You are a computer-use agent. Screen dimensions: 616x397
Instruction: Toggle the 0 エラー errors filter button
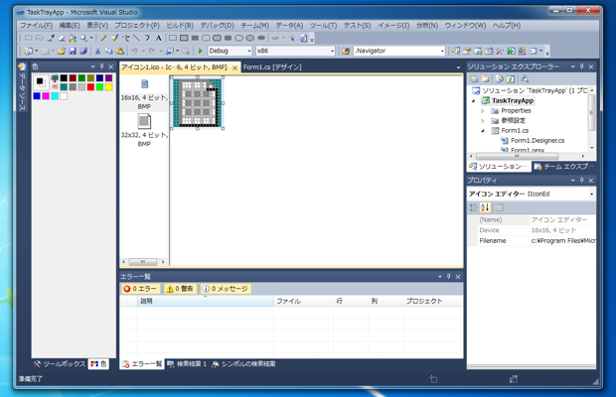click(x=140, y=289)
